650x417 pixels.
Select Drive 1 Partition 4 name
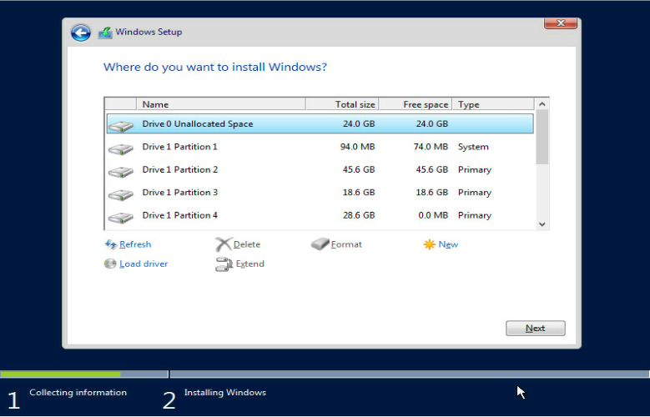tap(179, 215)
